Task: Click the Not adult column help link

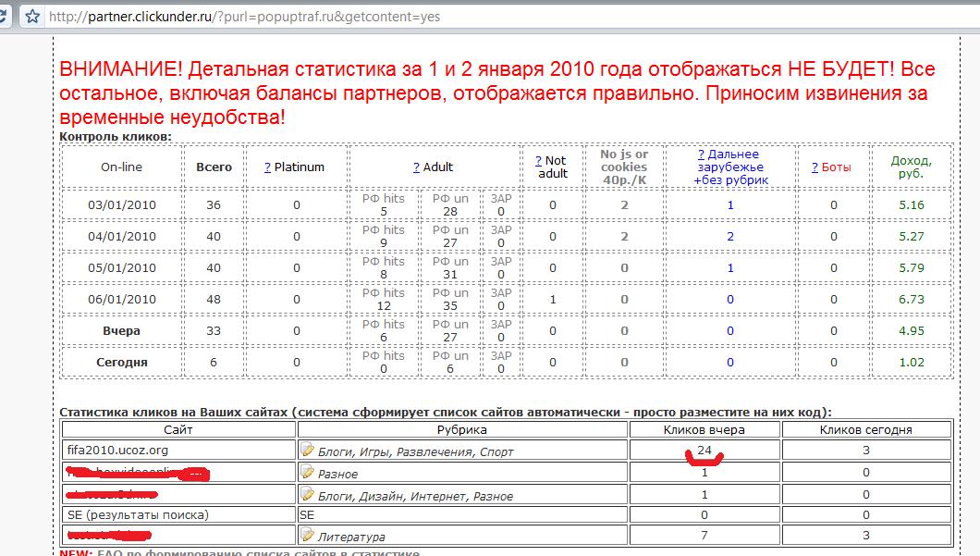Action: [539, 161]
